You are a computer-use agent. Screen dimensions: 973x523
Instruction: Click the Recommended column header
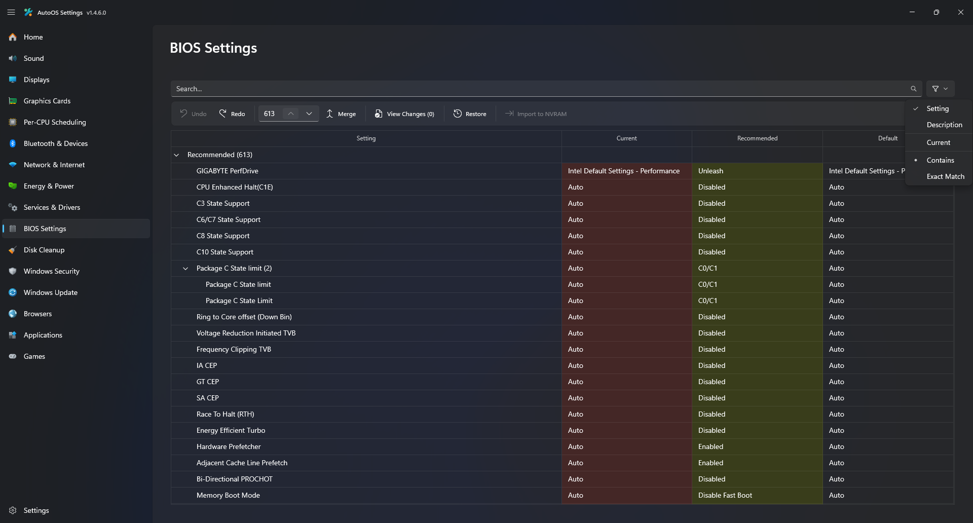coord(757,138)
